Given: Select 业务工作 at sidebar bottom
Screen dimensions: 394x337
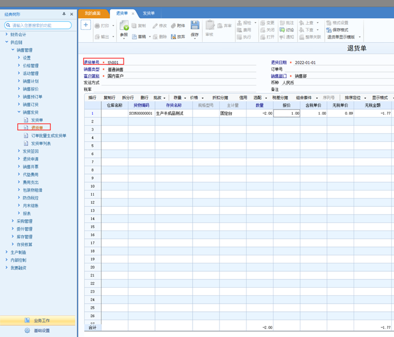Looking at the screenshot, I should click(x=37, y=321).
